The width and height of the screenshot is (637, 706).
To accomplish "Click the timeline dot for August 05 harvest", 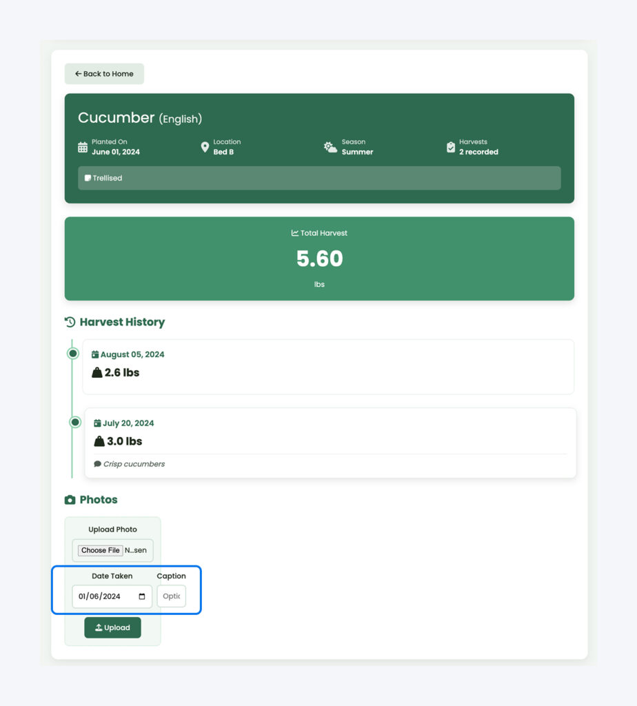I will (x=73, y=353).
